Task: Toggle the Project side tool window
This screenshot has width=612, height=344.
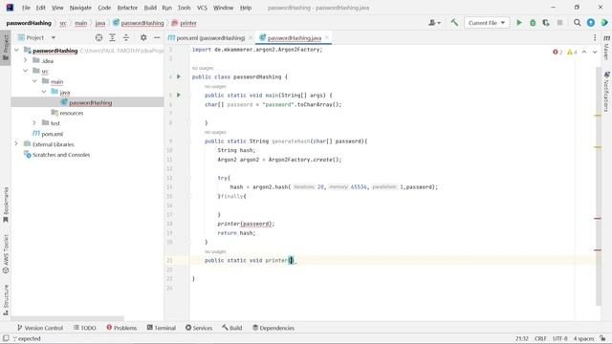Action: 6,47
